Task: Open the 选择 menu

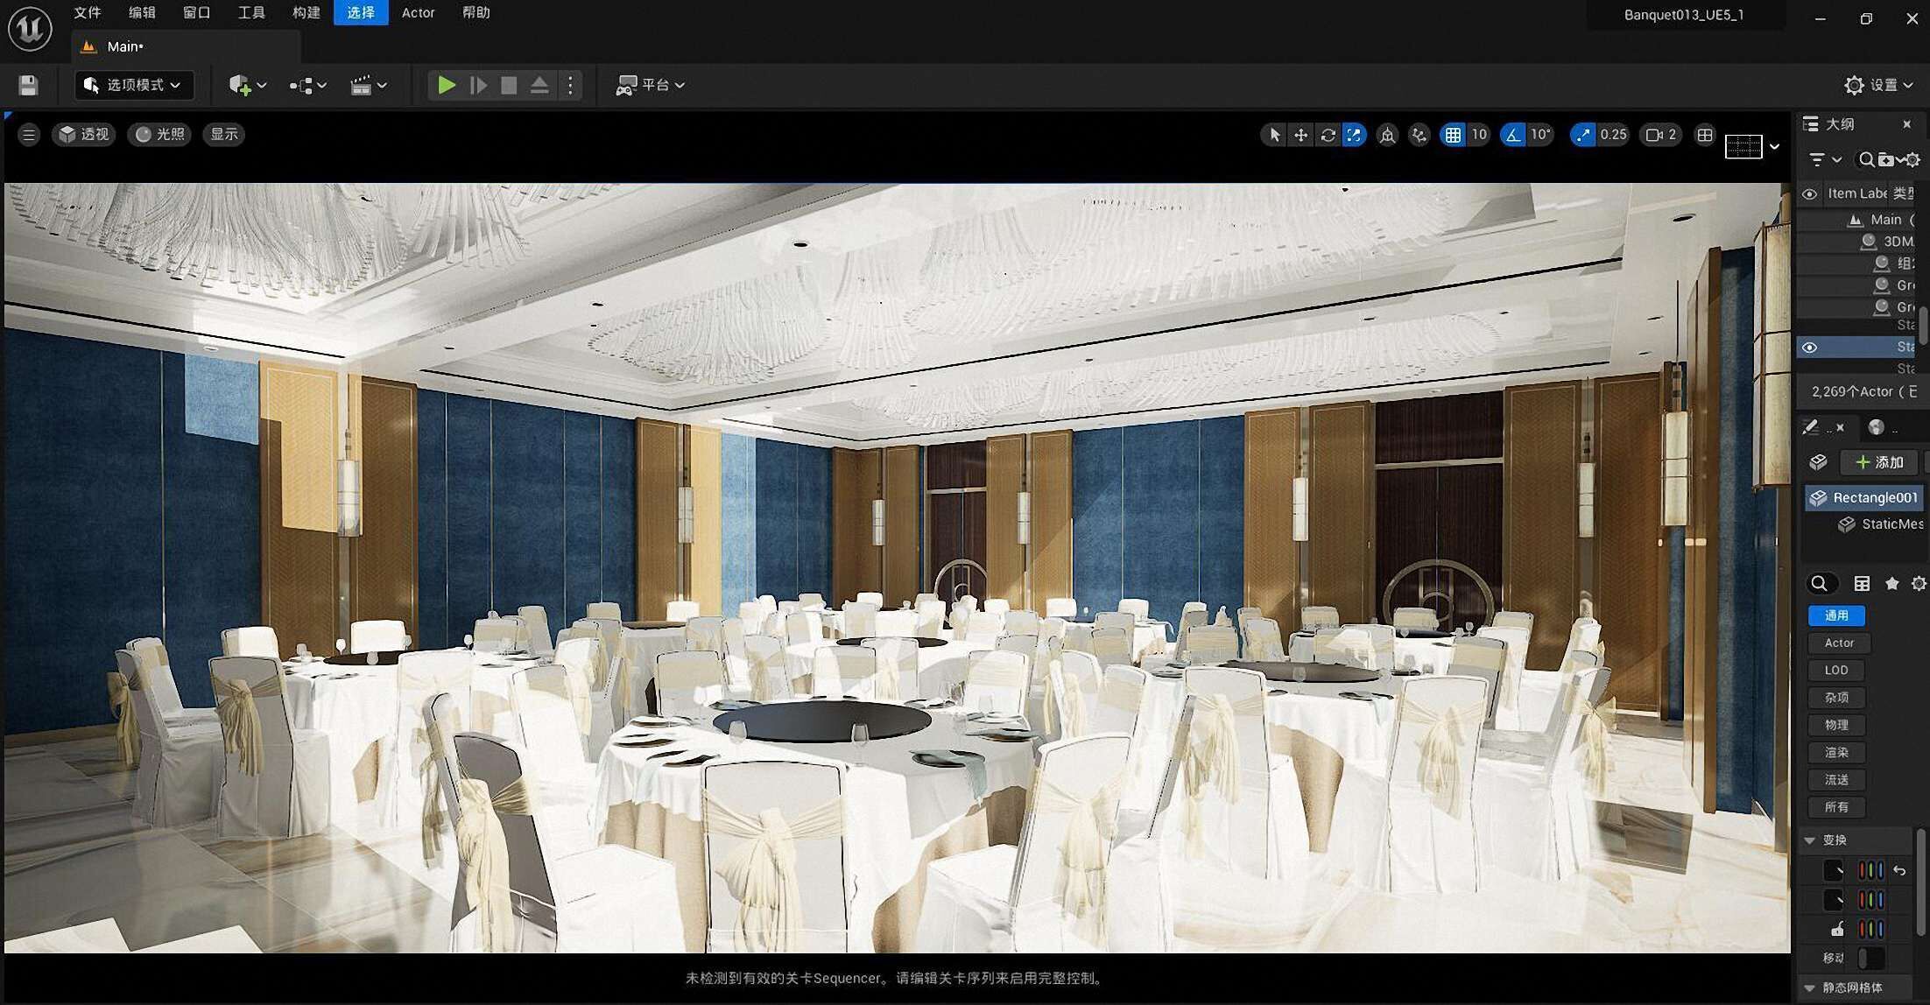Action: 361,12
